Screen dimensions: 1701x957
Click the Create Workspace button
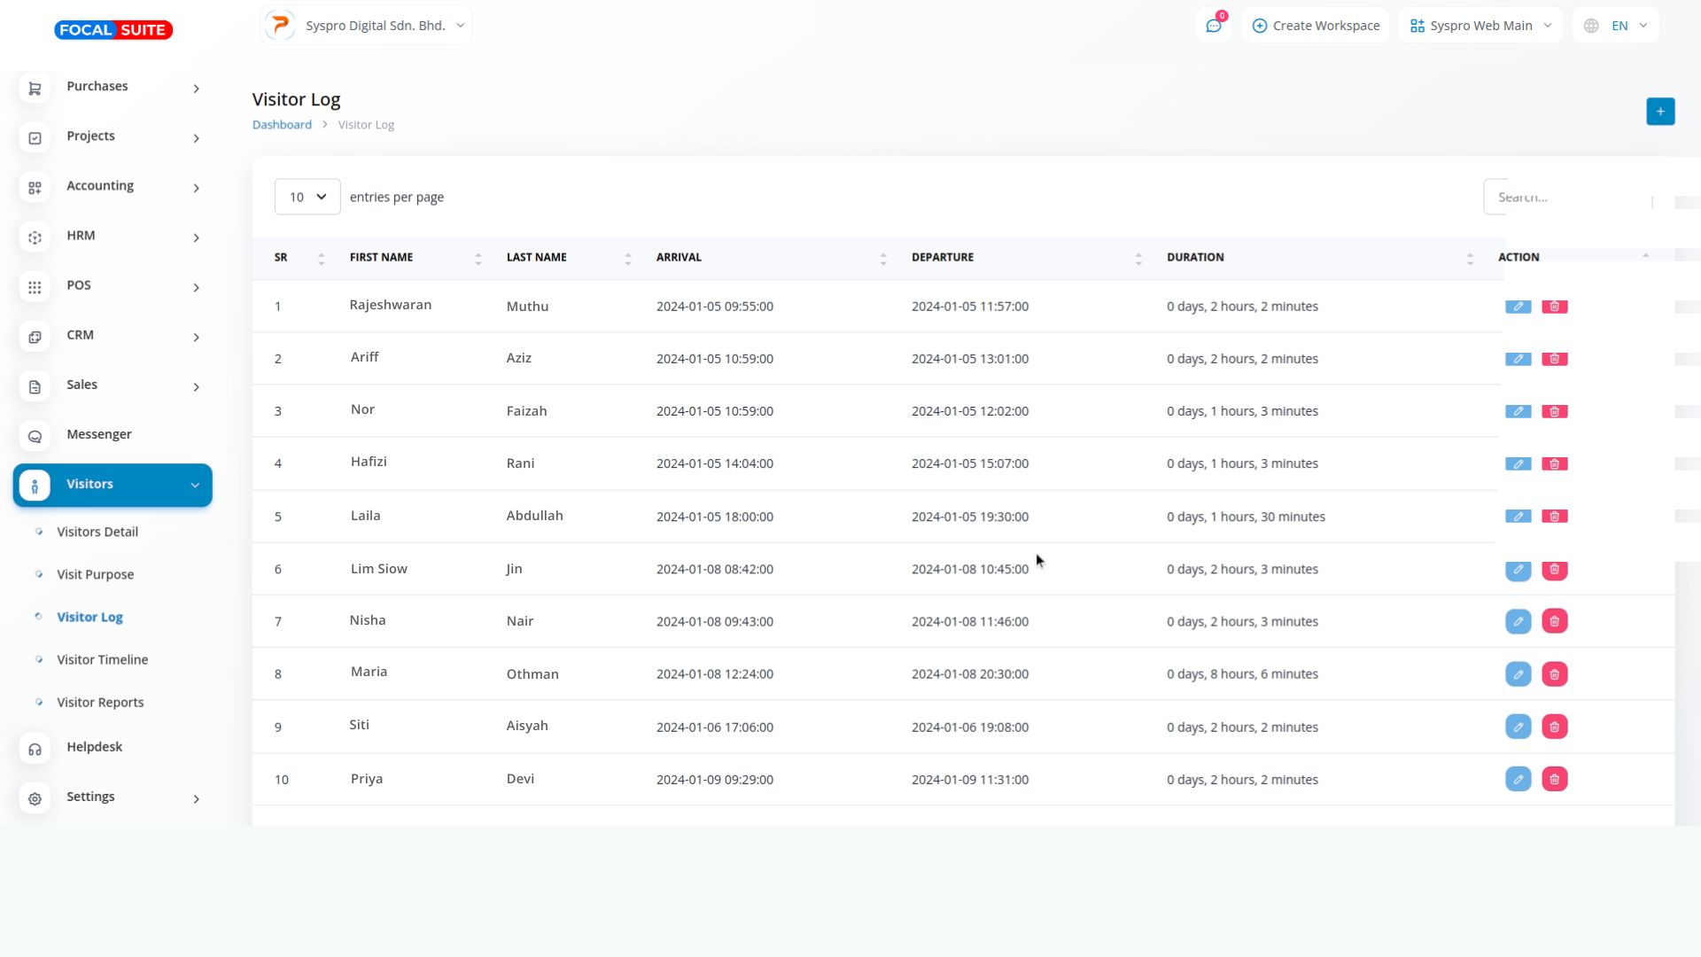pyautogui.click(x=1316, y=26)
